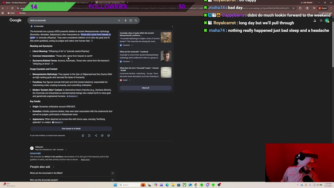Screen dimensions: 334x188
Task: Open the Anunnaki Wikipedia result title
Action: (35, 153)
